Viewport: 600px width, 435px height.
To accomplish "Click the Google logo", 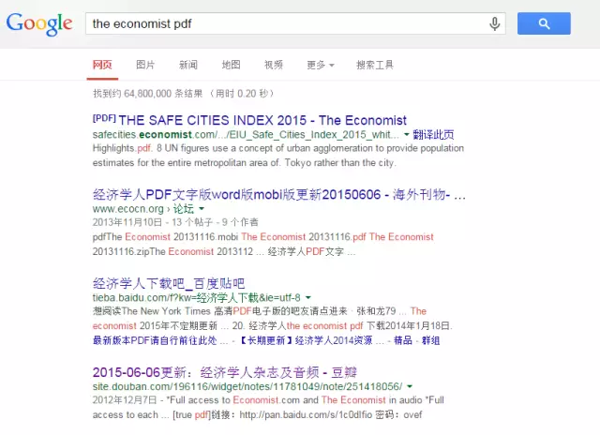I will coord(39,23).
